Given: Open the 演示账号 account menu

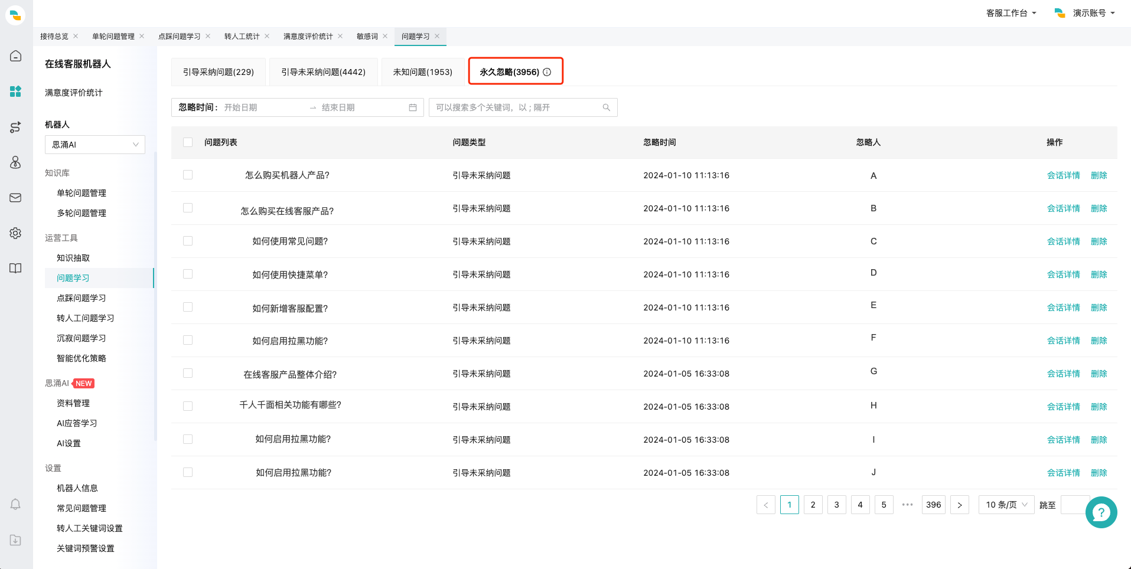Looking at the screenshot, I should (1085, 13).
